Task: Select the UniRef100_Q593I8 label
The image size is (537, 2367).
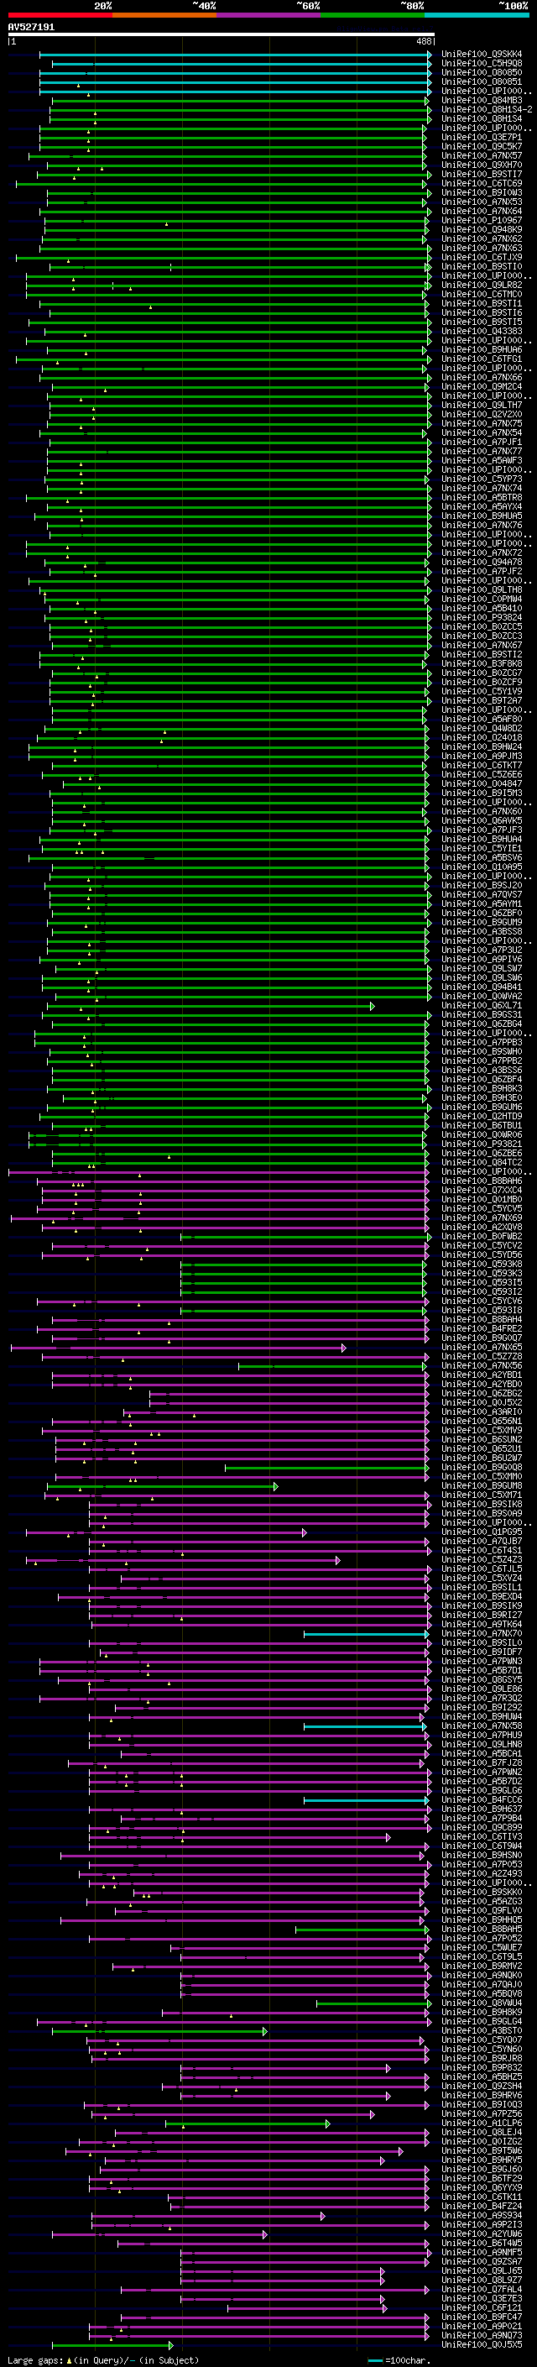Action: [x=481, y=1311]
